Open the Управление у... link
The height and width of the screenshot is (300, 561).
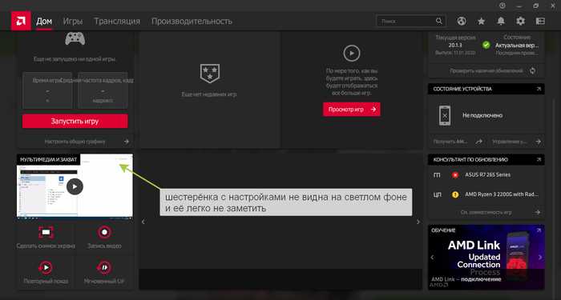pyautogui.click(x=510, y=142)
